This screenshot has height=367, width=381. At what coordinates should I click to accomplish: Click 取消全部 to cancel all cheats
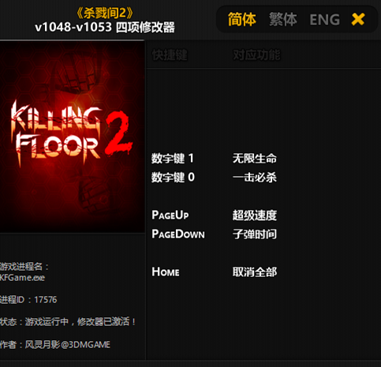(x=255, y=272)
